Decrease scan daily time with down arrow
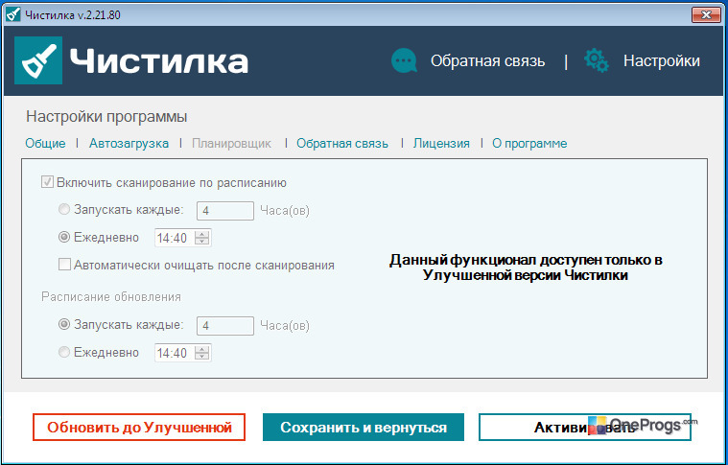The height and width of the screenshot is (465, 728). coord(202,242)
